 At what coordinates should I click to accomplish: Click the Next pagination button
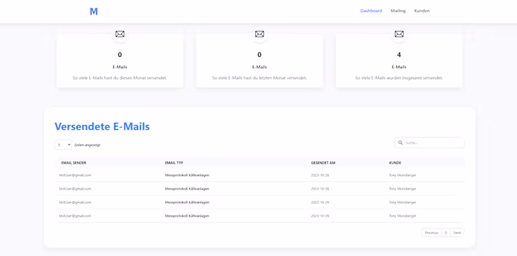click(x=457, y=233)
